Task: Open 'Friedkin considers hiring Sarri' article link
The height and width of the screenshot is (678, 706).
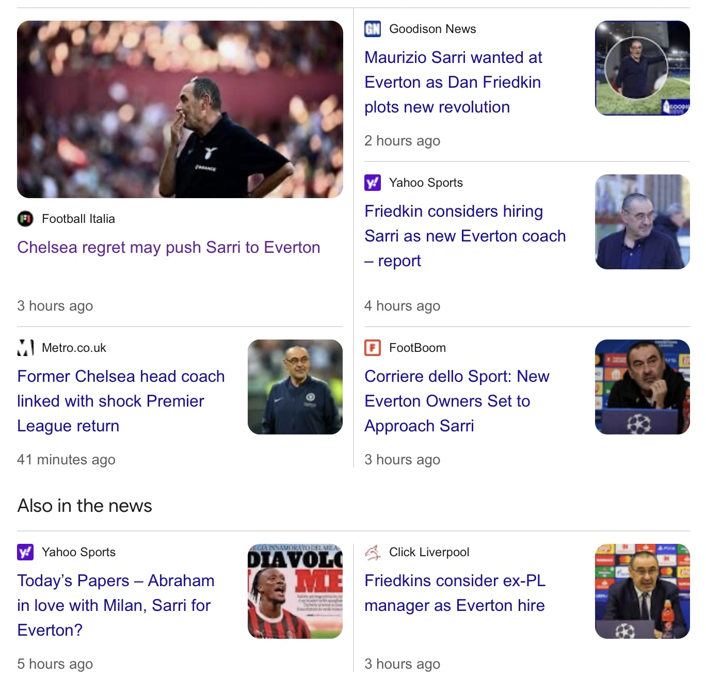Action: pyautogui.click(x=464, y=236)
